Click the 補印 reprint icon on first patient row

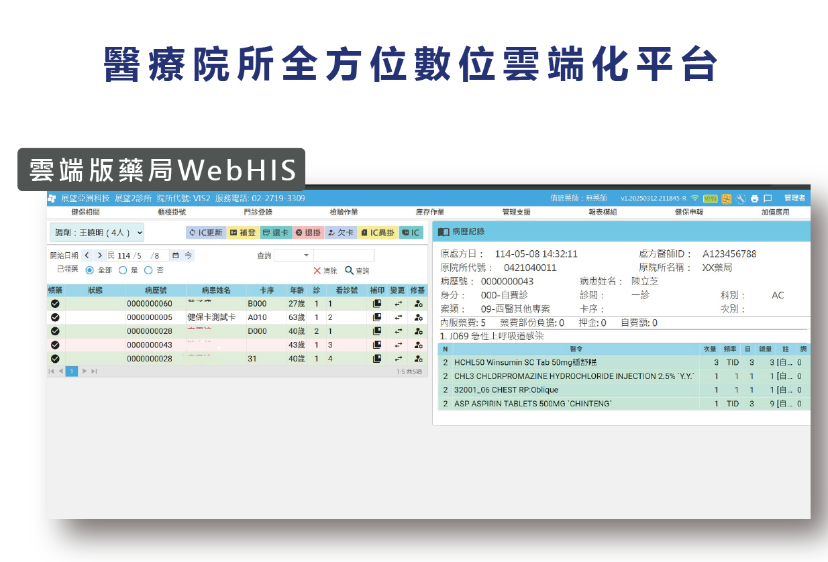click(377, 303)
